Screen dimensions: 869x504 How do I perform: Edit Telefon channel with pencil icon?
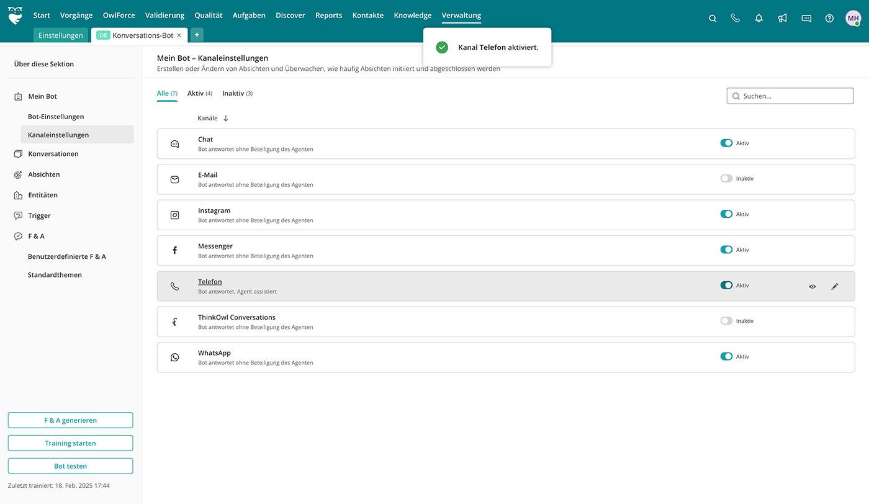(834, 286)
